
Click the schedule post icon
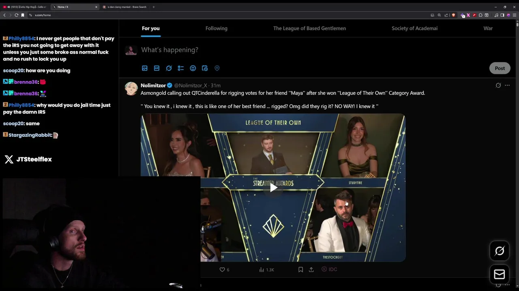pos(205,68)
